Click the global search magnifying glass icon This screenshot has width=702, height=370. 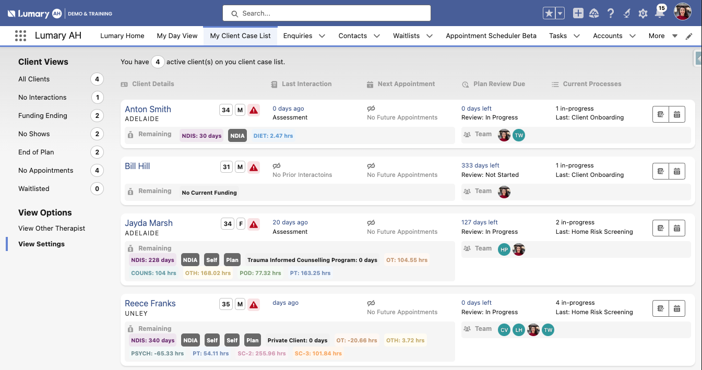click(x=235, y=13)
